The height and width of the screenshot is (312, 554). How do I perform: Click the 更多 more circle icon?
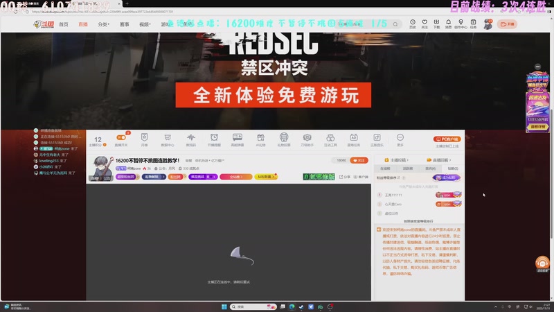point(400,140)
